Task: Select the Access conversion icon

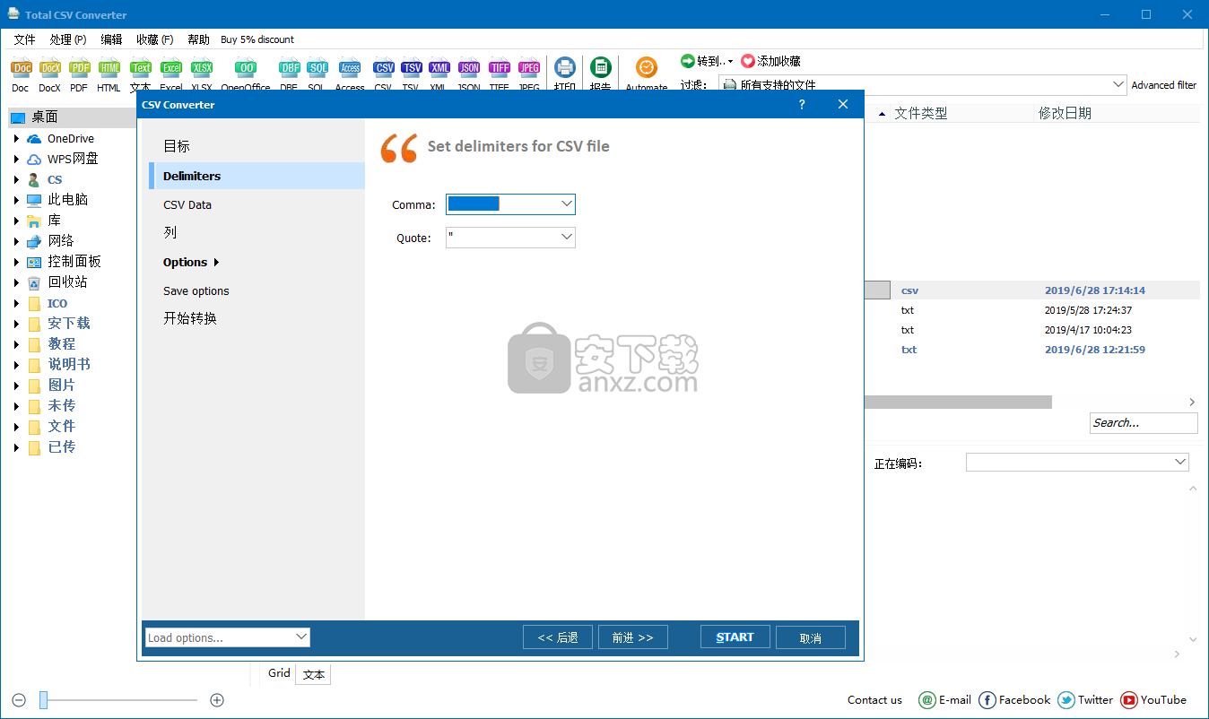Action: (350, 68)
